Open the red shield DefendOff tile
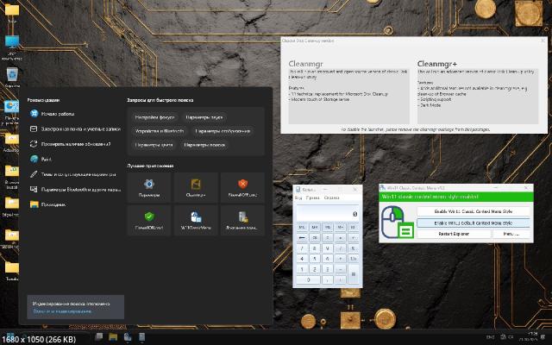Image resolution: width=552 pixels, height=345 pixels. click(242, 185)
